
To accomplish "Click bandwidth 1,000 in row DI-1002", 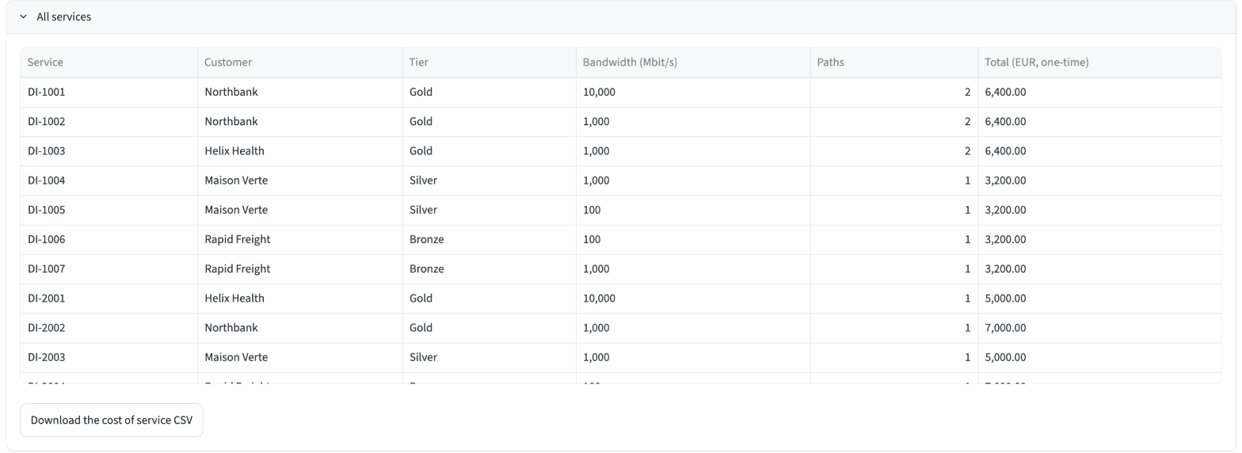I will coord(693,121).
